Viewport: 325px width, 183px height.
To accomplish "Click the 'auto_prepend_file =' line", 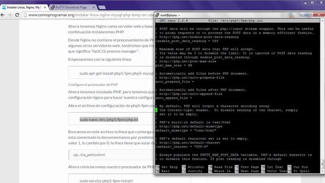I will coord(175,82).
